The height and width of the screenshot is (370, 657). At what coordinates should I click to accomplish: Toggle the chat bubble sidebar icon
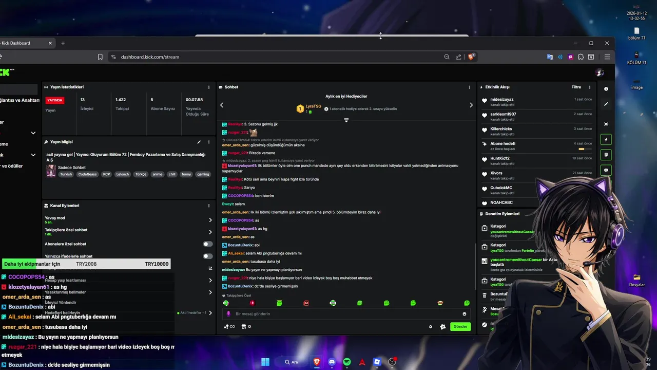pos(606,170)
